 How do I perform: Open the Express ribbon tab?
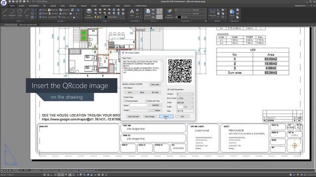(127, 5)
